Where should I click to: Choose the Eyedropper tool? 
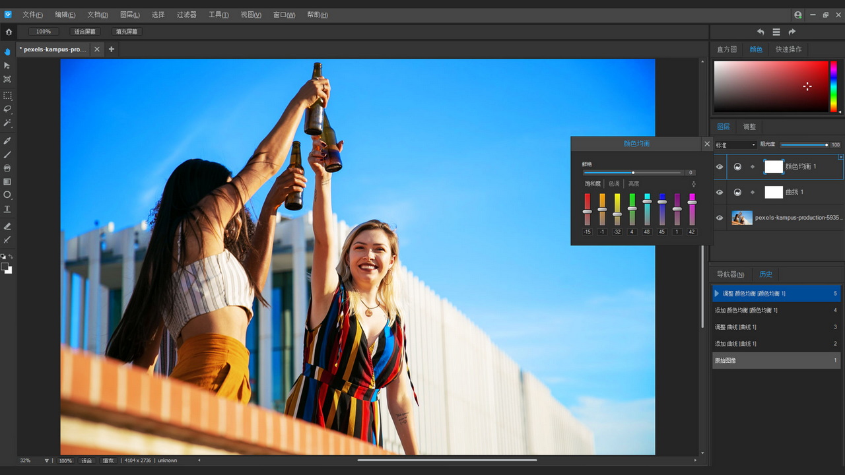click(7, 141)
